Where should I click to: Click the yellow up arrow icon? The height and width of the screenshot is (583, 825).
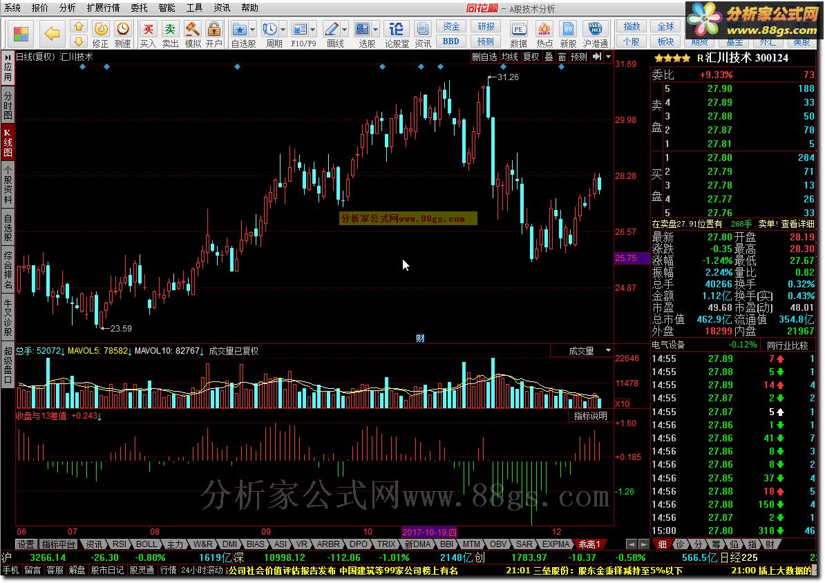pos(78,26)
